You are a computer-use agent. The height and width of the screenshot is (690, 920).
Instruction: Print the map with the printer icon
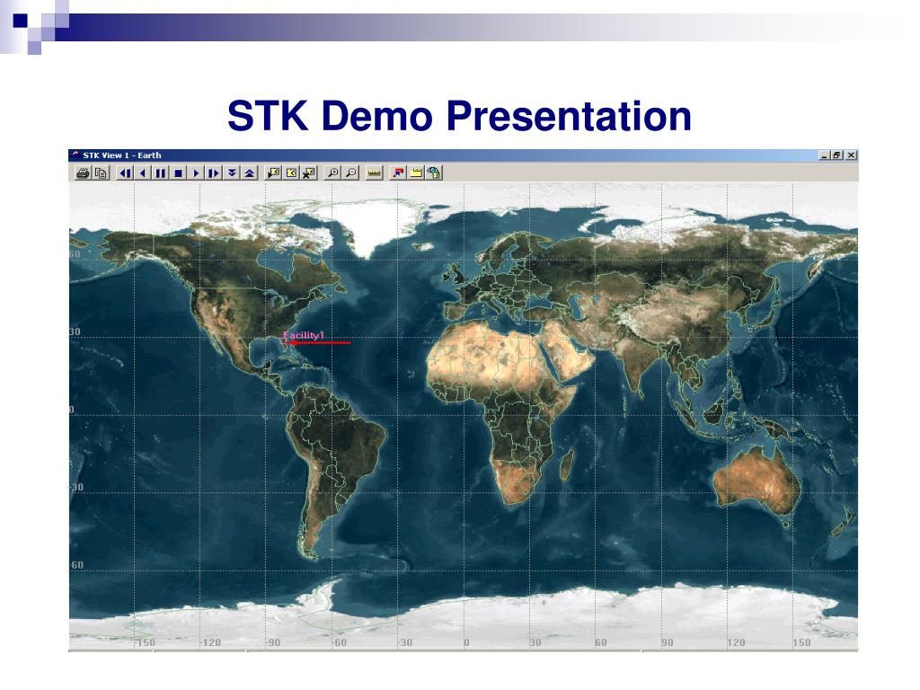pos(83,173)
